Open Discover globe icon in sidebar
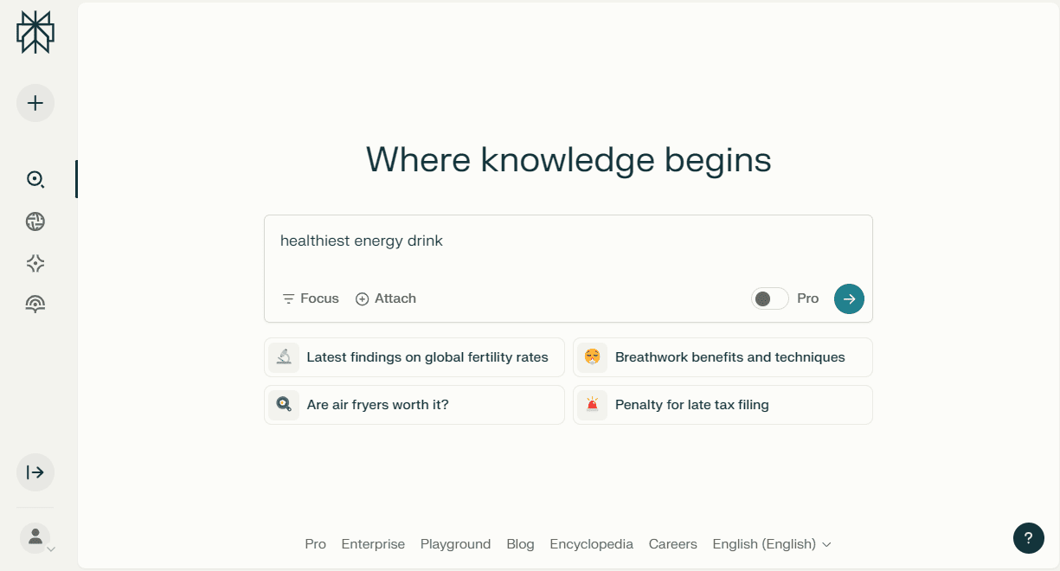This screenshot has height=571, width=1060. 35,221
